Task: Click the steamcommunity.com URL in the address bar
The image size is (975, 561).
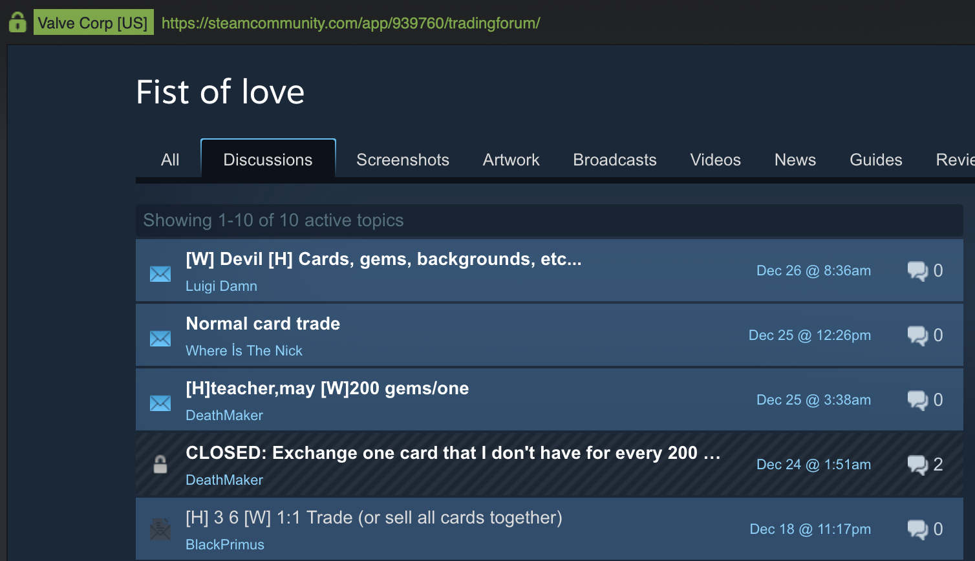Action: [x=350, y=23]
